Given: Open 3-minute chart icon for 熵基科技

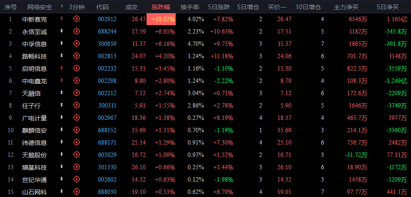Looking at the screenshot, I should [76, 167].
